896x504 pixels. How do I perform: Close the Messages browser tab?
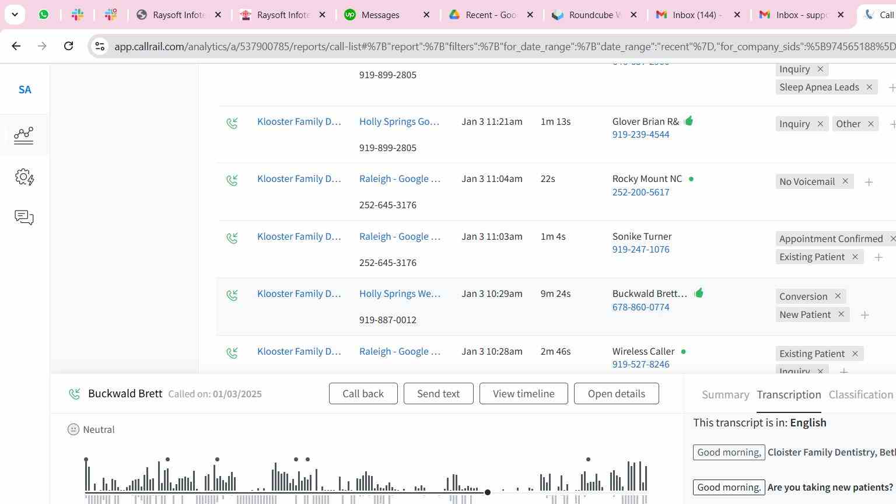click(x=426, y=15)
